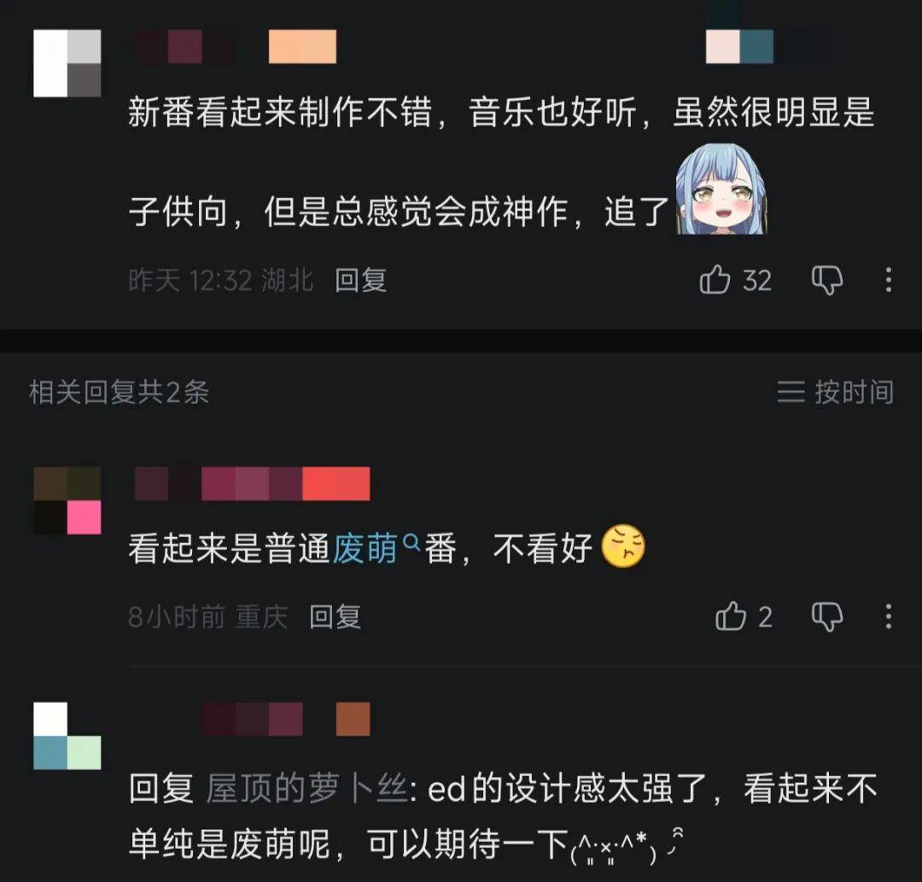Screen dimensions: 922x882
Task: Open more options for the 重庆 reply
Action: tap(889, 616)
